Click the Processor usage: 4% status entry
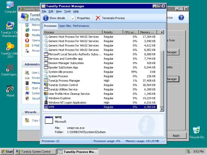The width and height of the screenshot is (207, 155). [107, 141]
